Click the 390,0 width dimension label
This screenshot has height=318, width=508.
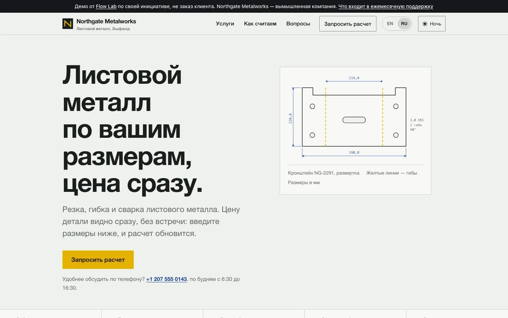(354, 153)
